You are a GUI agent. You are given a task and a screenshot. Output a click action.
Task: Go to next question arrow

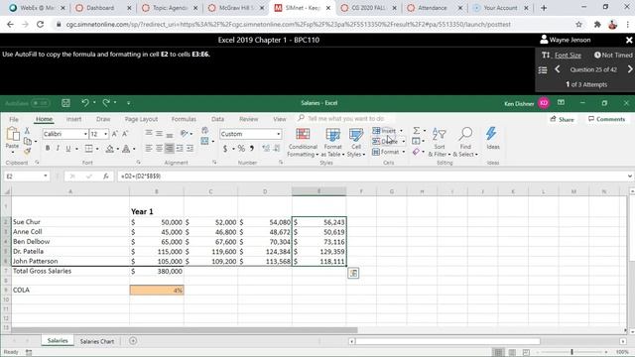[630, 69]
